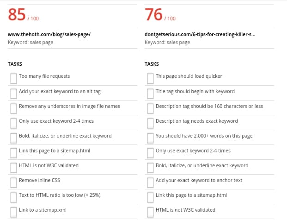Tick 'Bold, italicize, or underline' under dontgetserious.com

(150, 168)
